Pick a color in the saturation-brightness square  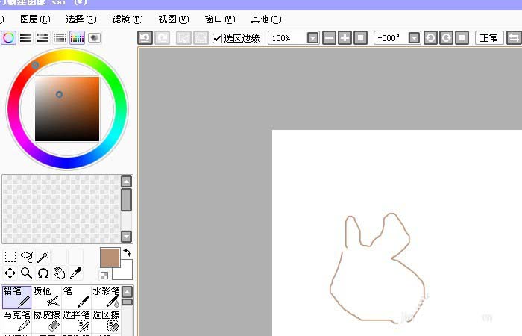click(67, 109)
